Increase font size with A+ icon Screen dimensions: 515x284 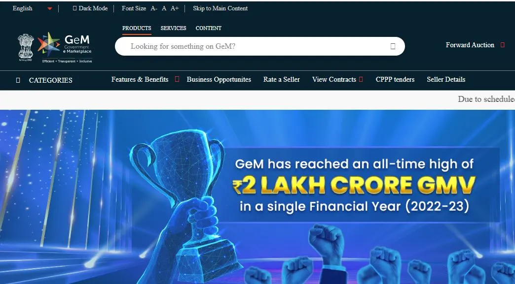coord(175,8)
